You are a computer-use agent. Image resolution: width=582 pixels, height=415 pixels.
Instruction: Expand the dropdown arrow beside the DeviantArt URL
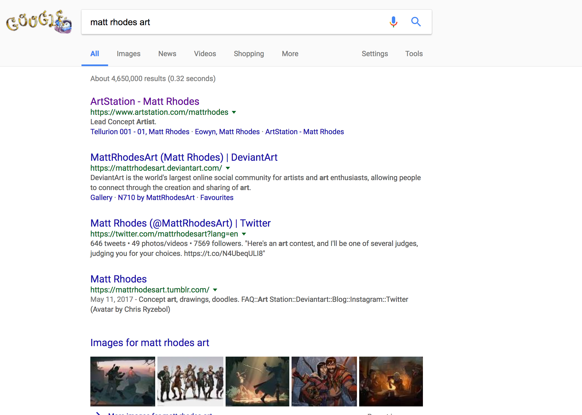tap(228, 168)
